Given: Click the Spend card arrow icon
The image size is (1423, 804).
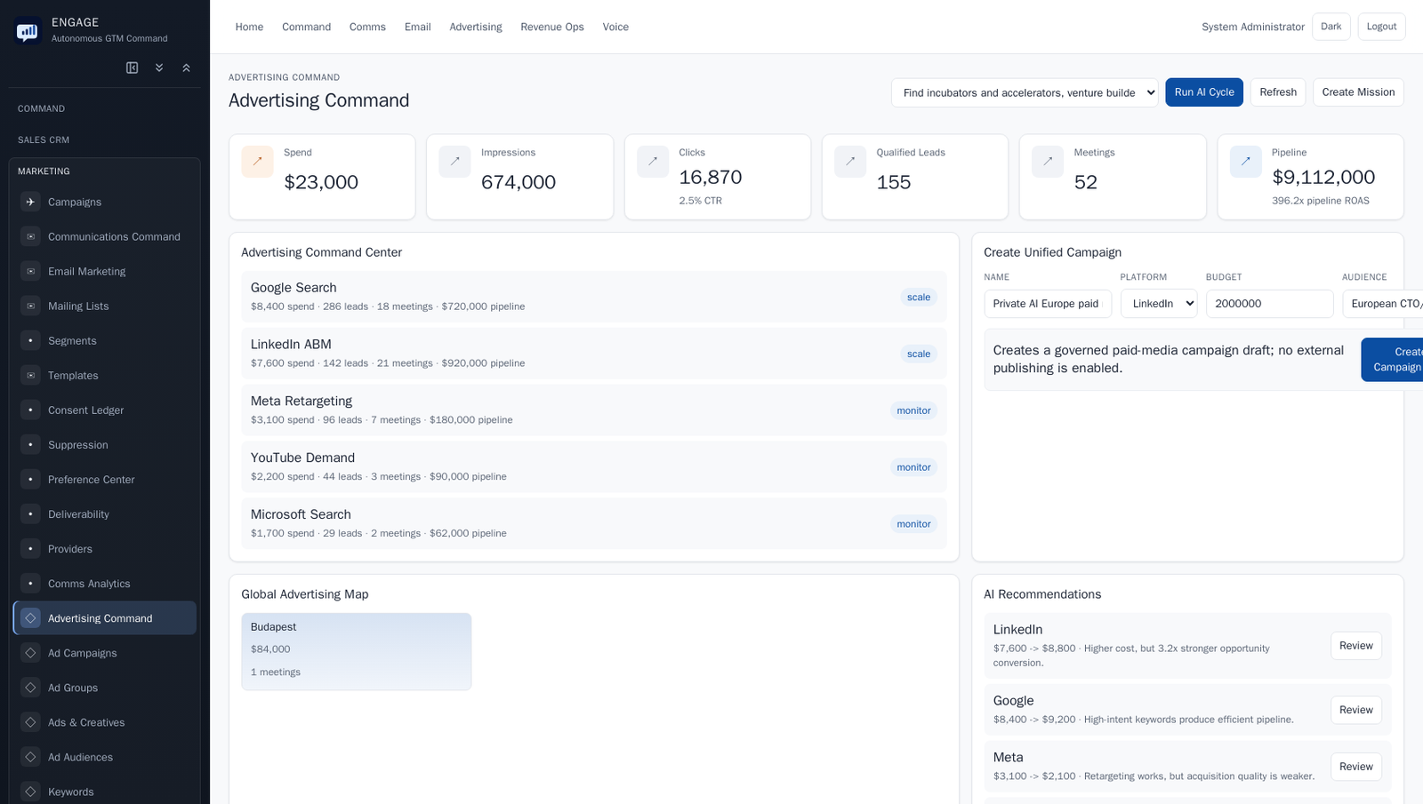Looking at the screenshot, I should pyautogui.click(x=257, y=162).
